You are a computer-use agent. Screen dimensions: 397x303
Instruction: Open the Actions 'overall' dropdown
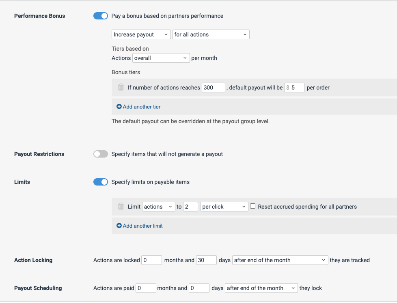point(161,58)
